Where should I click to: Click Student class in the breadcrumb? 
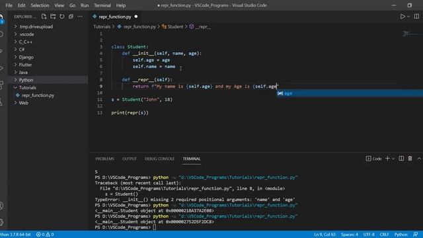(175, 26)
